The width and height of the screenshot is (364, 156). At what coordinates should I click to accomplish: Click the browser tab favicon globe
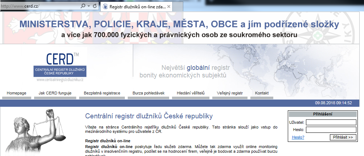point(105,7)
